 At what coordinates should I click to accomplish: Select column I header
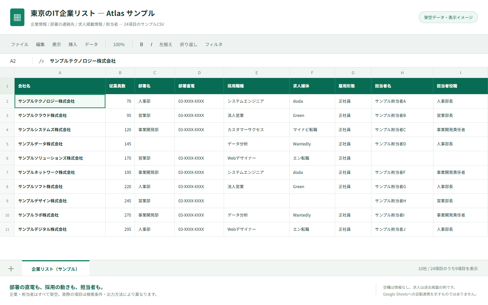point(461,73)
